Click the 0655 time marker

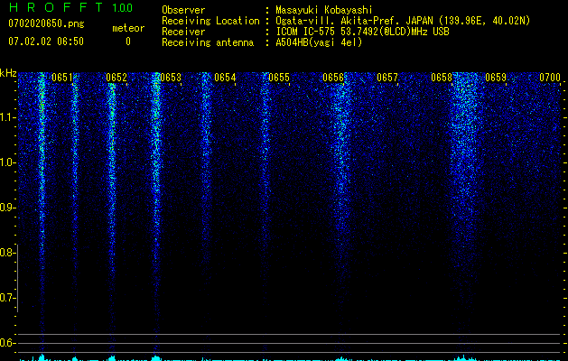[x=279, y=78]
